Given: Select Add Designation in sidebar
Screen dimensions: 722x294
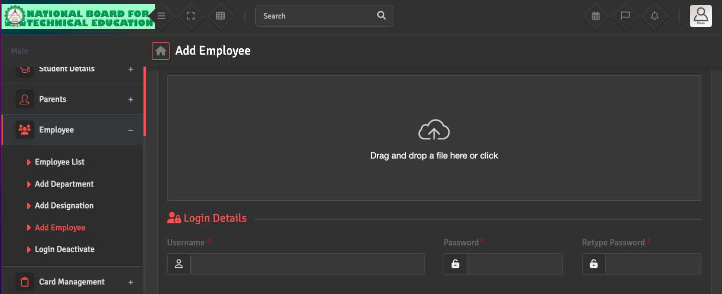Looking at the screenshot, I should [64, 206].
